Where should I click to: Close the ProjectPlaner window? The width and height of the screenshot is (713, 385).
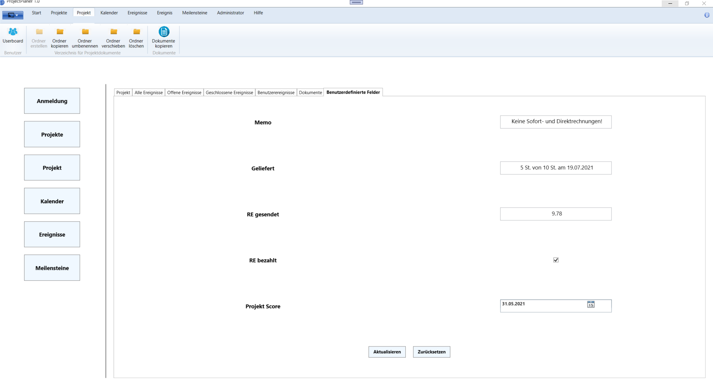[x=704, y=3]
